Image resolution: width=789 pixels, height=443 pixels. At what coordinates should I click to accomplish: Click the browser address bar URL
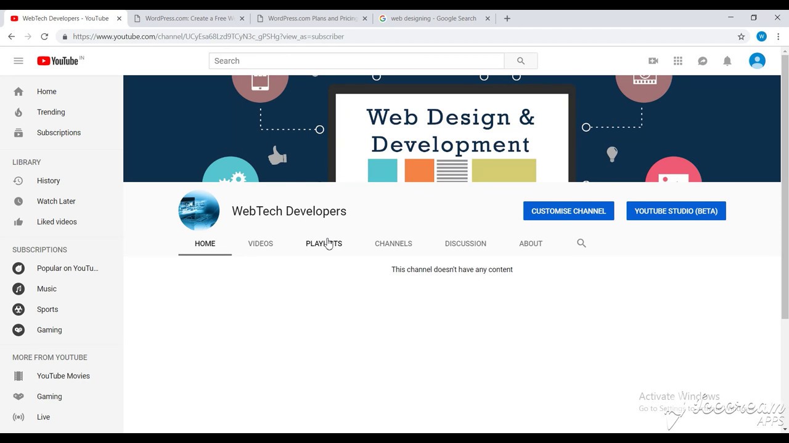point(208,36)
